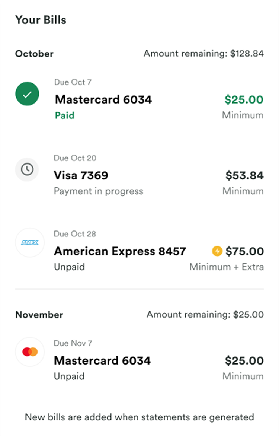This screenshot has height=439, width=279.
Task: Click the November $25.00 Minimum amount
Action: (244, 360)
